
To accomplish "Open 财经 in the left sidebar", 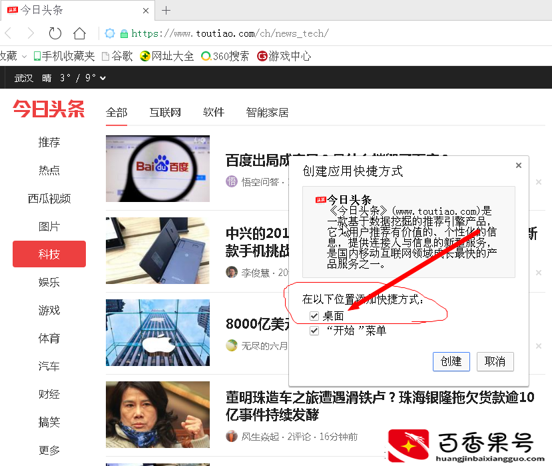I will point(49,394).
